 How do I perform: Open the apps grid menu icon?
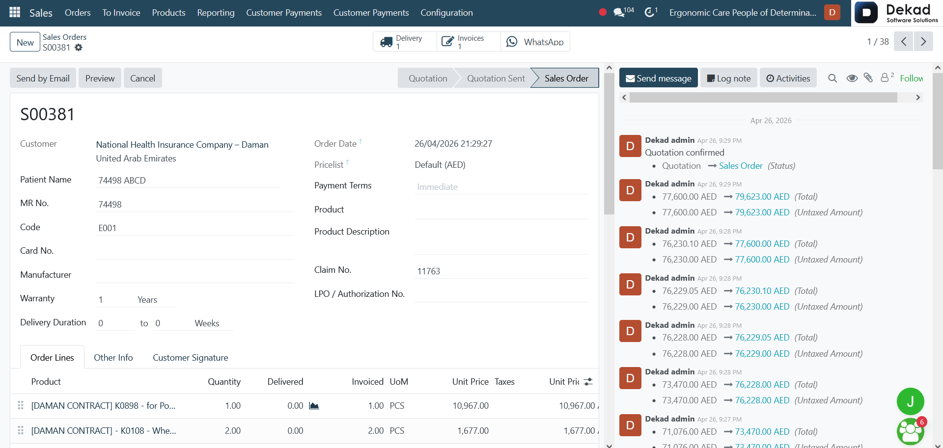coord(15,12)
